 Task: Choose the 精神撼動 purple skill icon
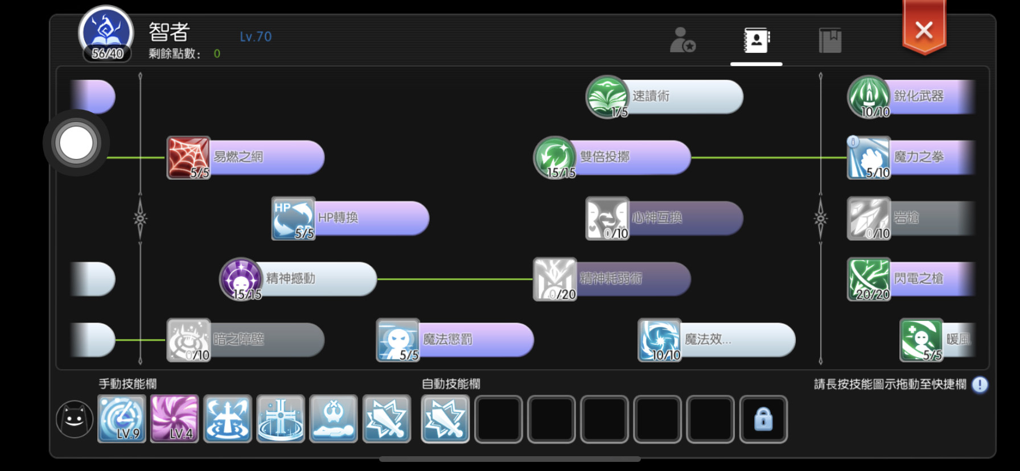tap(241, 279)
